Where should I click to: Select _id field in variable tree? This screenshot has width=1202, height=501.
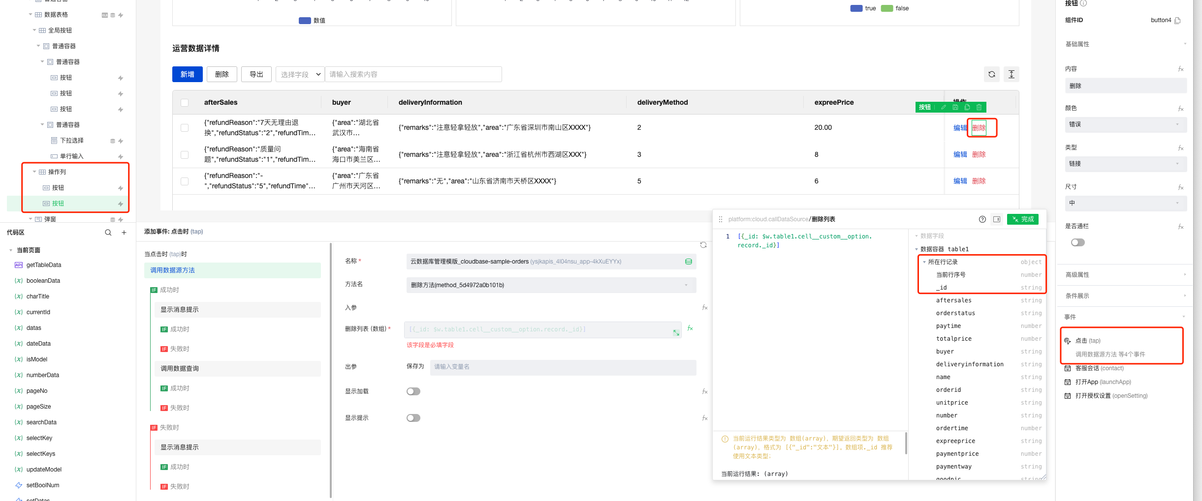[x=941, y=288]
